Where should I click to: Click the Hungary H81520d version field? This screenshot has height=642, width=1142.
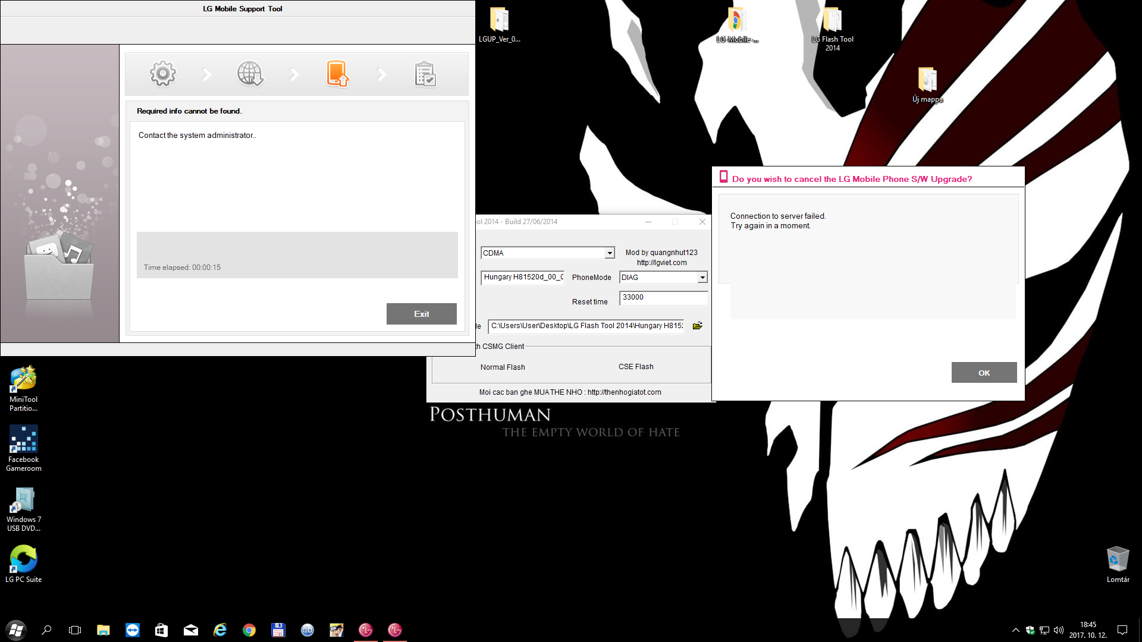pos(523,277)
